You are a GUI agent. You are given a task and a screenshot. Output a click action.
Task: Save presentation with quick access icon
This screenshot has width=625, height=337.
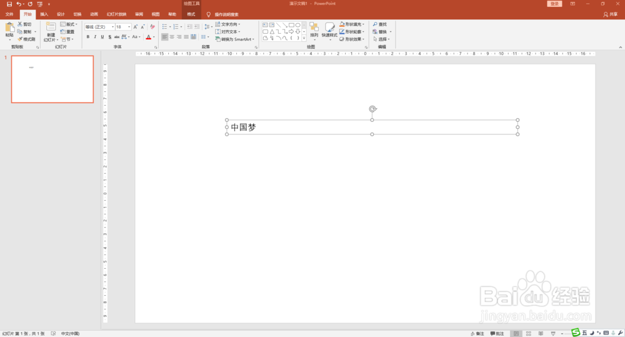(9, 4)
